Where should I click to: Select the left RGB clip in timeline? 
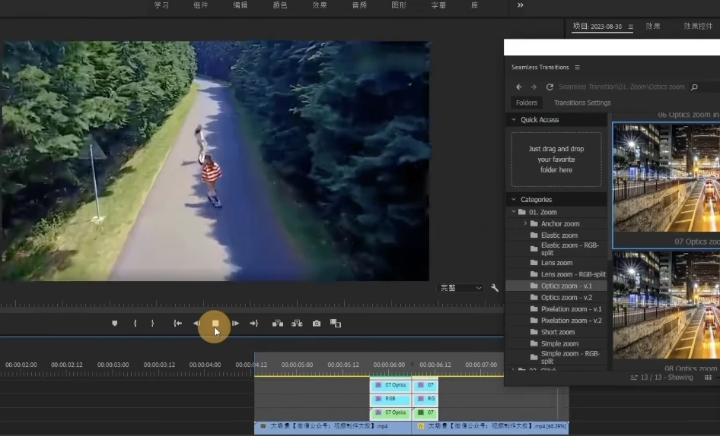coord(390,399)
